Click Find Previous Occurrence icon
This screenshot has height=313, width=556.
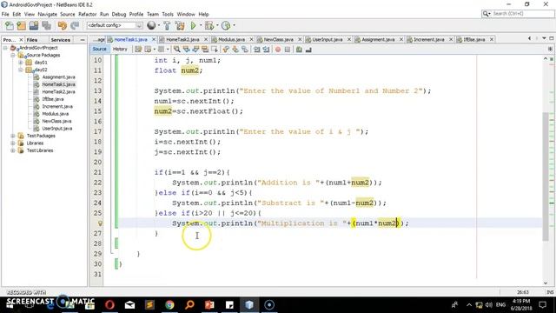click(186, 50)
